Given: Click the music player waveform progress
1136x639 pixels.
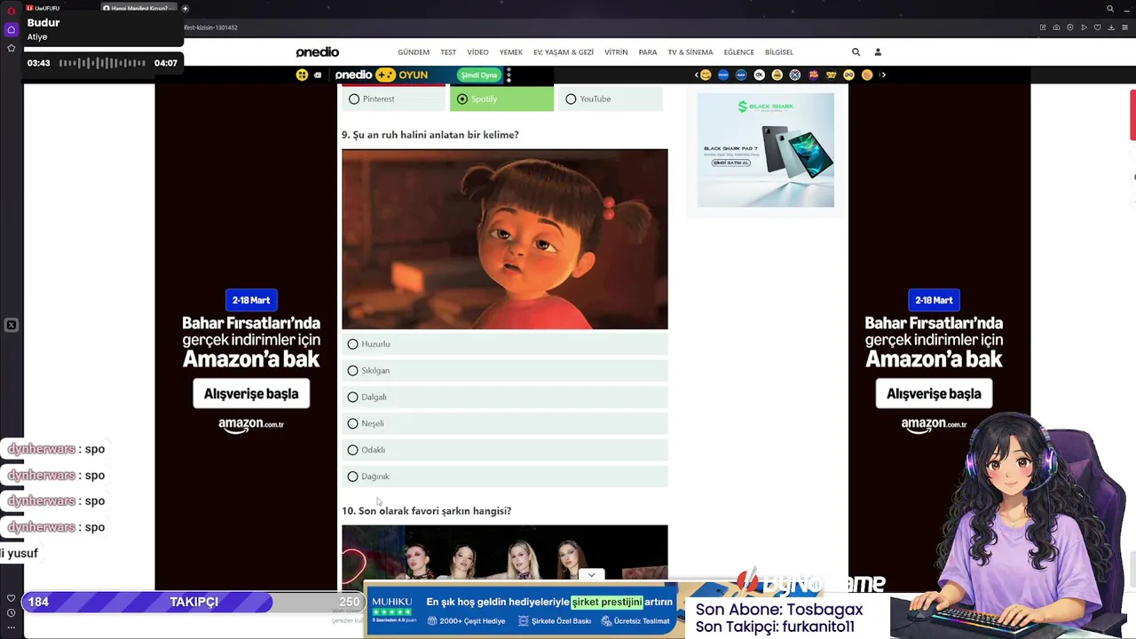Looking at the screenshot, I should point(102,63).
